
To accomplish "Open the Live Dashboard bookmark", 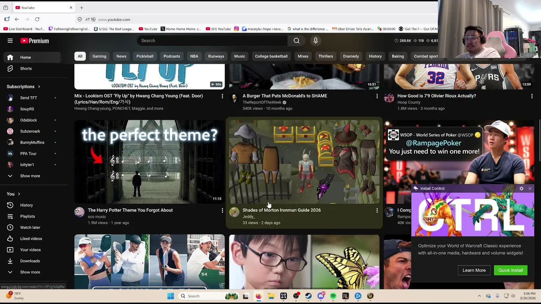I will pyautogui.click(x=24, y=29).
